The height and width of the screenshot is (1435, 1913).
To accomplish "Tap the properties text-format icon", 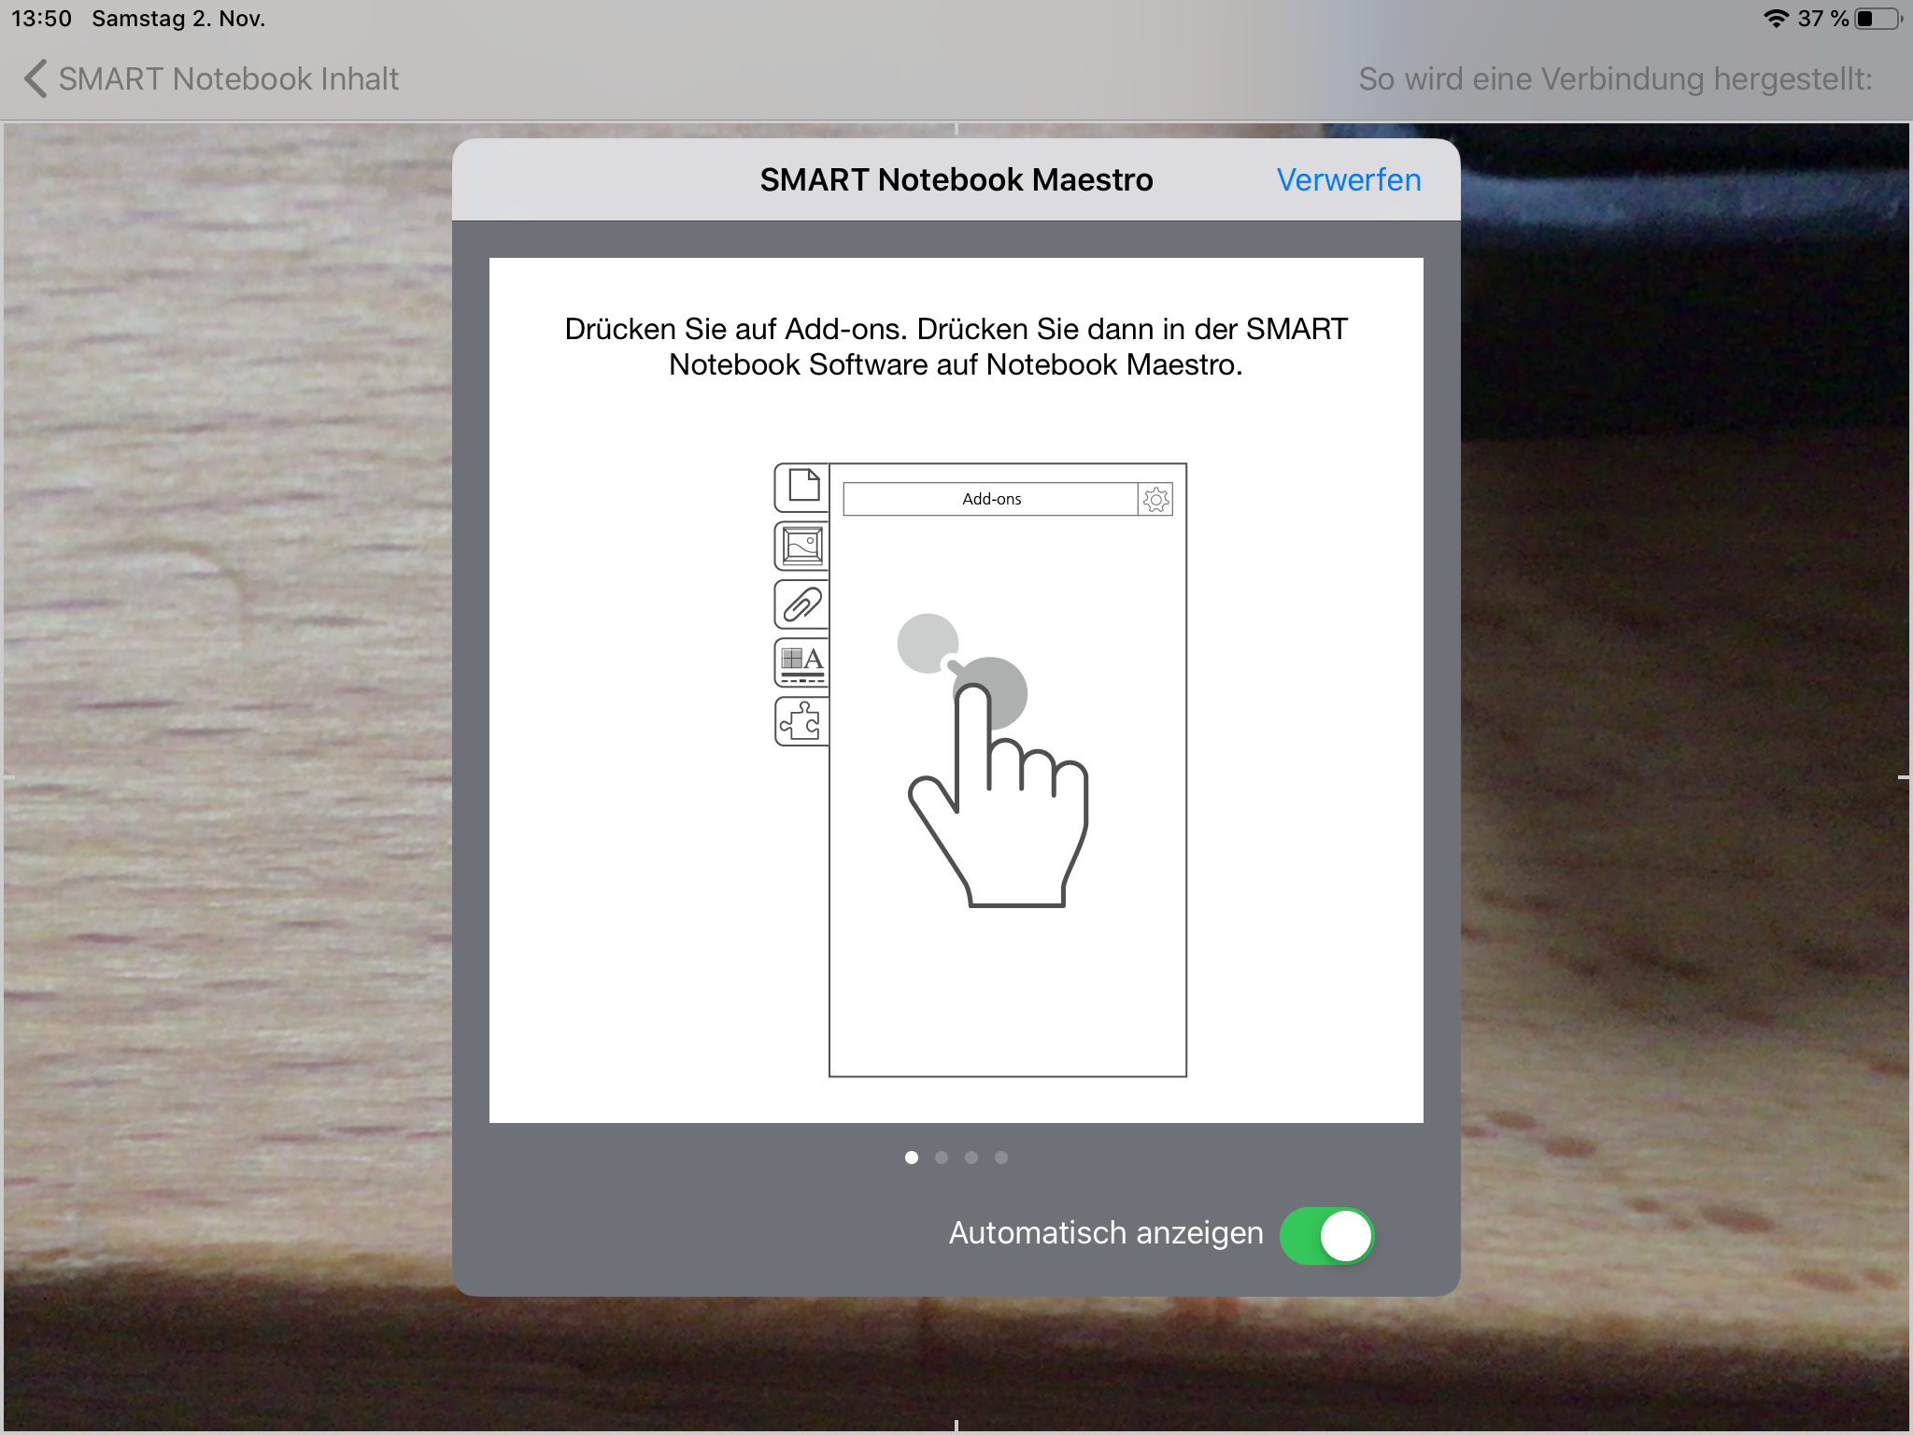I will tap(802, 662).
